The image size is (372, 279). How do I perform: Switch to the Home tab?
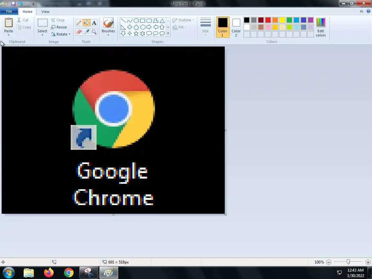pos(27,12)
